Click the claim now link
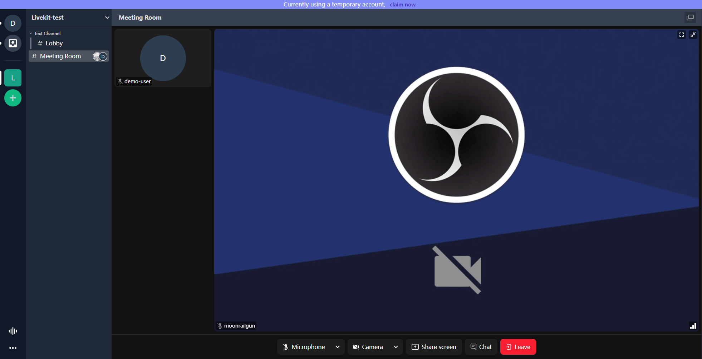Screen dimensions: 702x359 point(403,5)
